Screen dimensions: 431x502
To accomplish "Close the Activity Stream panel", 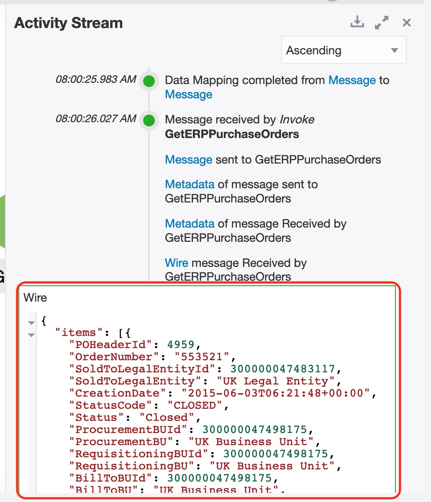I will [x=406, y=23].
